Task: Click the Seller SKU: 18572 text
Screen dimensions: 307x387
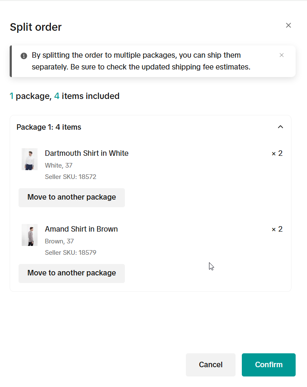Action: pyautogui.click(x=71, y=177)
